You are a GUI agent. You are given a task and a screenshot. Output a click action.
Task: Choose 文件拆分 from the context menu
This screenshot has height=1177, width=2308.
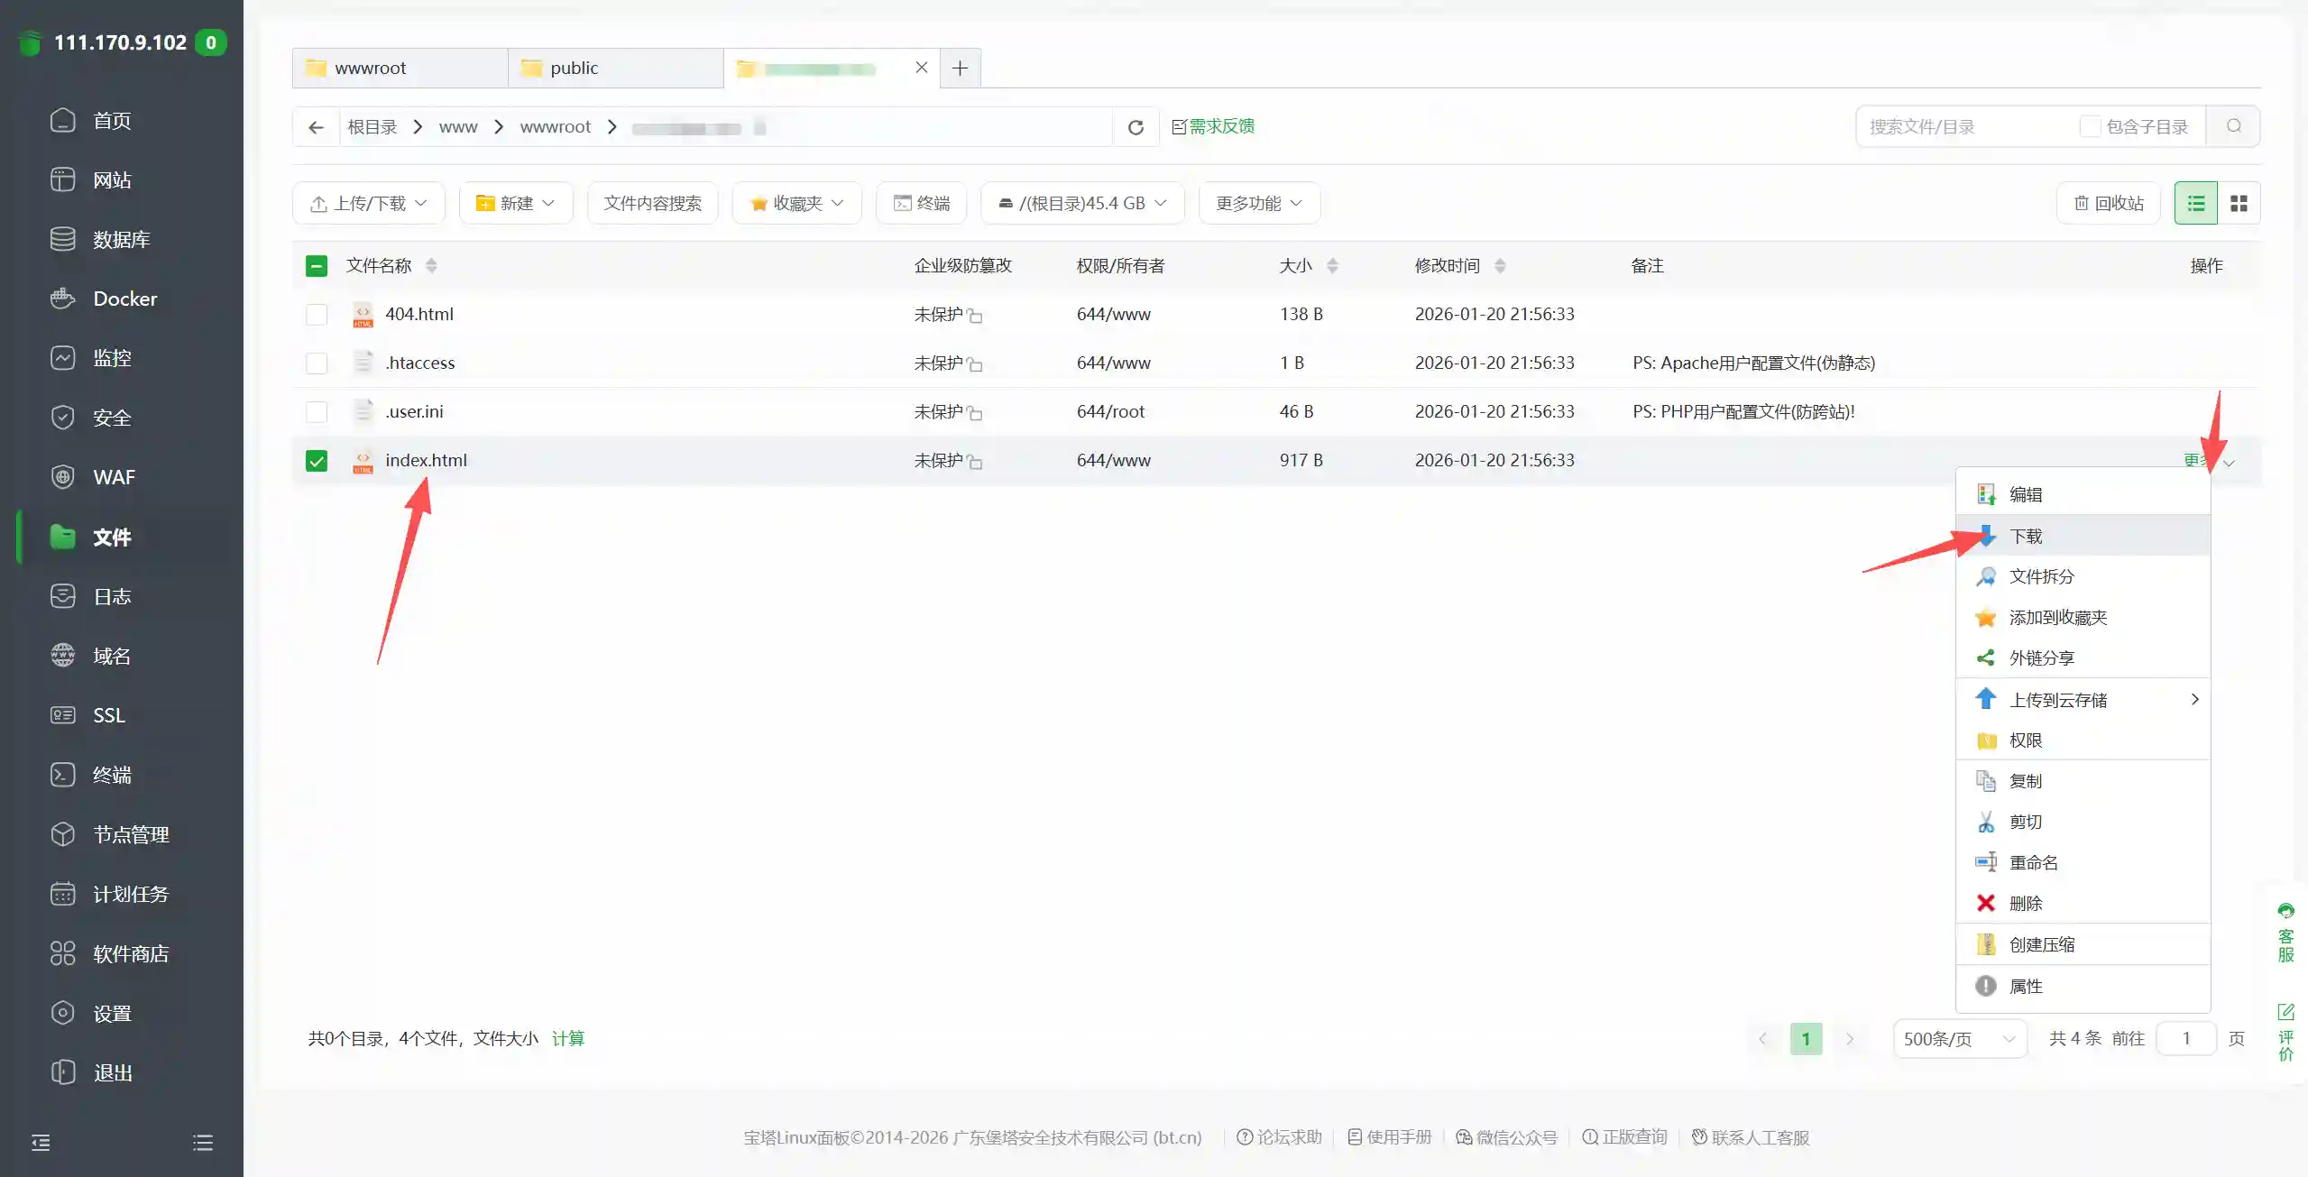(2083, 576)
